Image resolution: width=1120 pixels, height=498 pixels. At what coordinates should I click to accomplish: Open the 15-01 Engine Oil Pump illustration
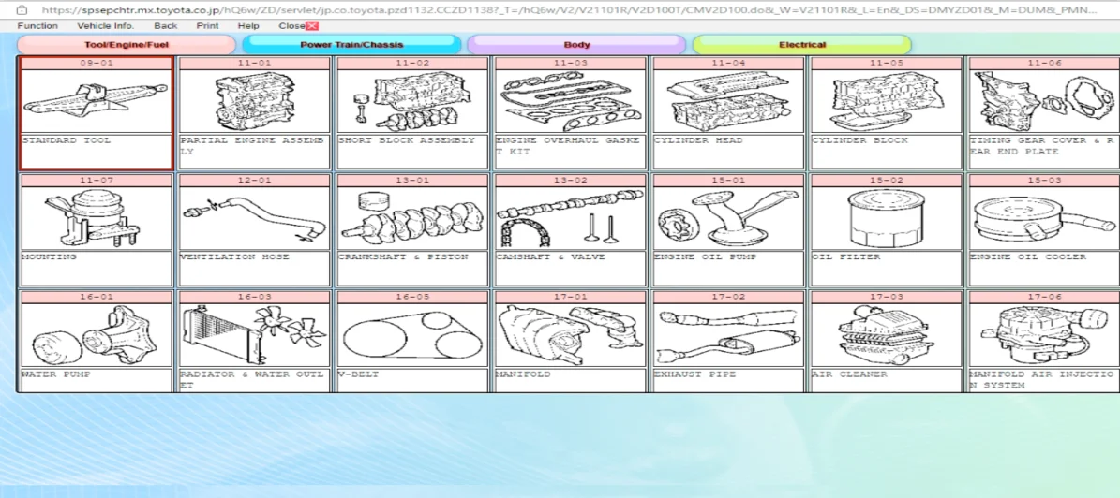pyautogui.click(x=728, y=217)
